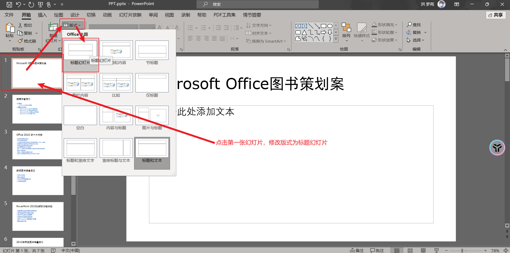Open the Insert (插入) tab
The width and height of the screenshot is (510, 253).
(x=42, y=15)
